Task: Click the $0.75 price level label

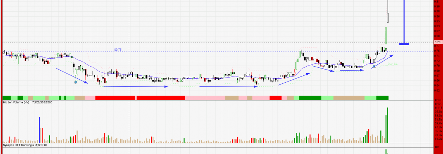Action: [x=118, y=50]
